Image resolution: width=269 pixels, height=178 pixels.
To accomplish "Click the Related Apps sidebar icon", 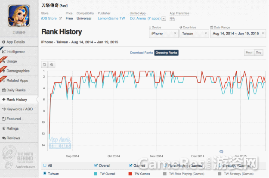I will (4, 81).
